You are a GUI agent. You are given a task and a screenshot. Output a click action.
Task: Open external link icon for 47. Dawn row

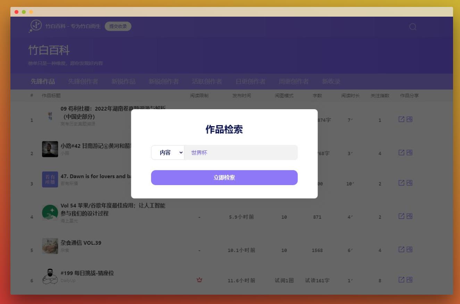click(401, 183)
